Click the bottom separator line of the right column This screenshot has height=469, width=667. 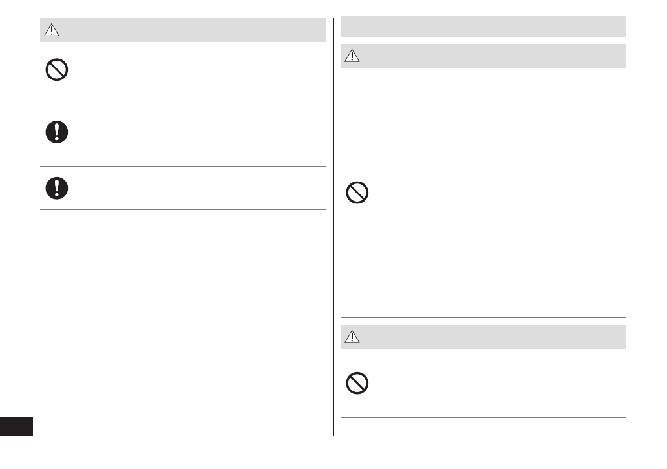click(x=483, y=417)
